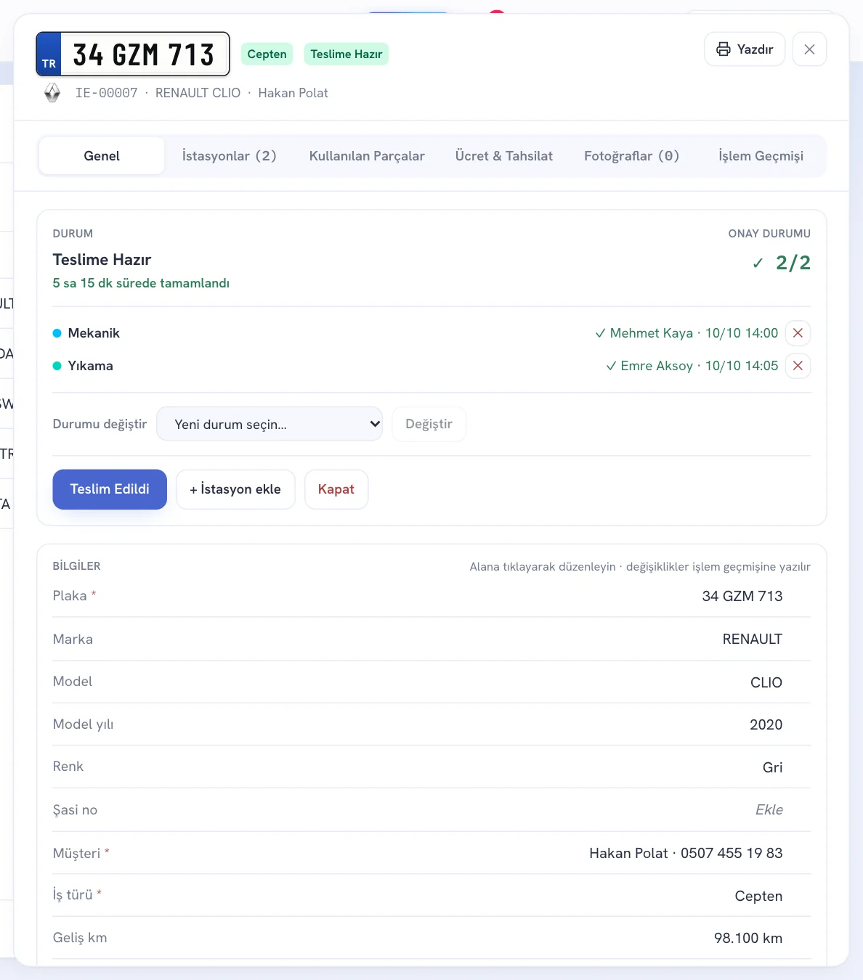The image size is (863, 980).
Task: Click the Teslime Hazır status badge
Action: pos(347,54)
